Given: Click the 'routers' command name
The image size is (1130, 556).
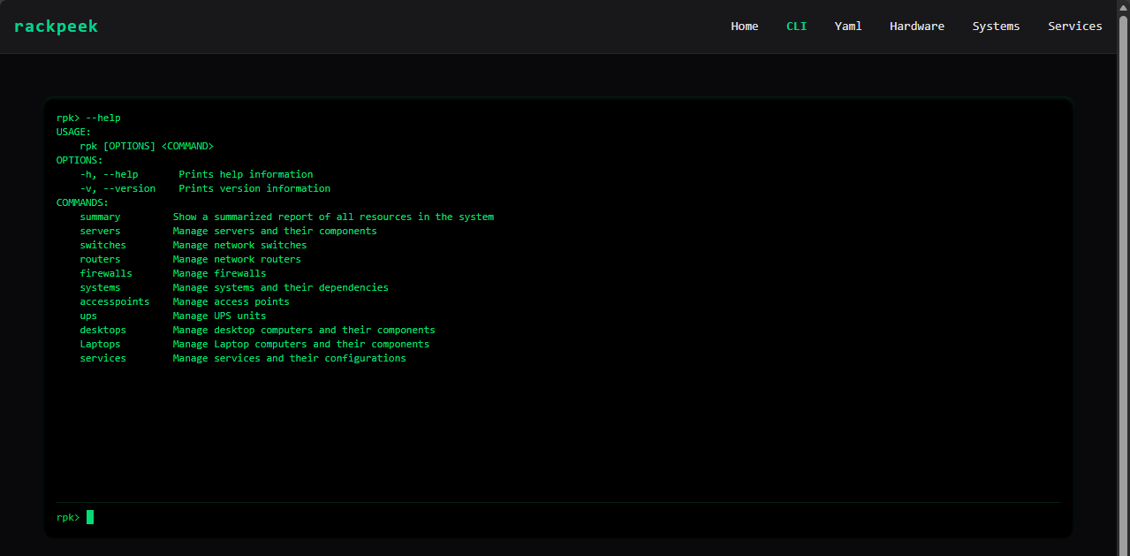Looking at the screenshot, I should [100, 259].
